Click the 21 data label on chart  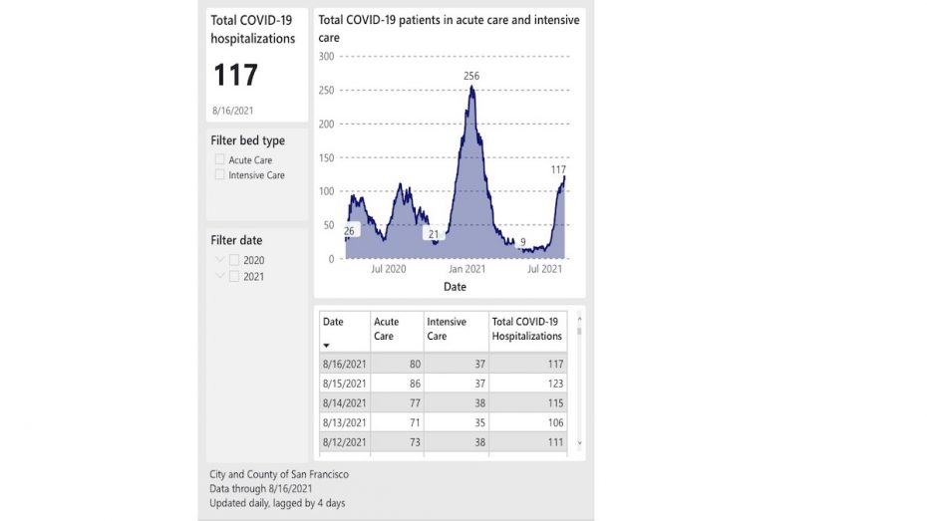[433, 234]
